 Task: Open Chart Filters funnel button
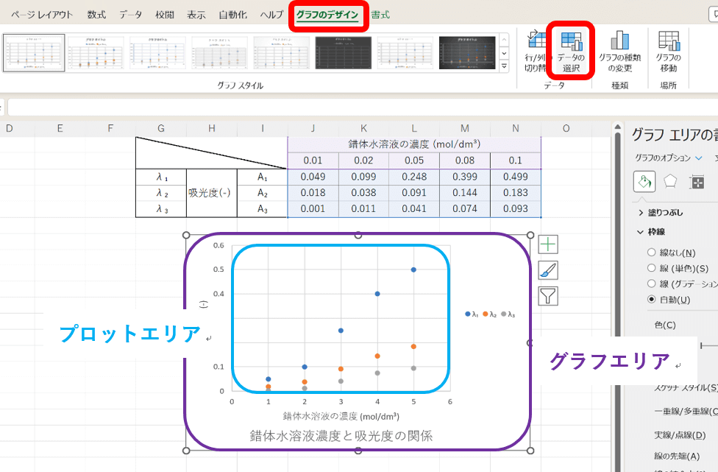click(x=548, y=296)
